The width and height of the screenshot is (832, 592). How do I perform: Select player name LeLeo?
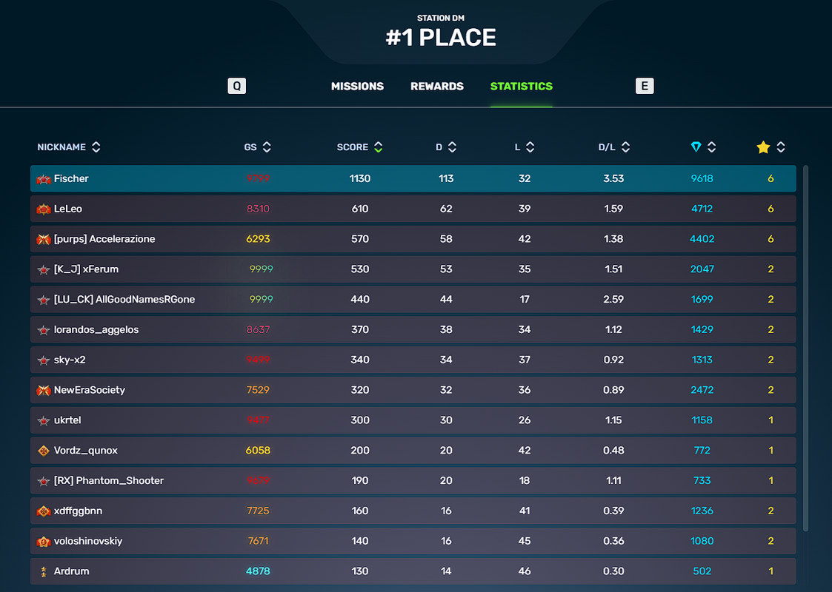coord(68,209)
